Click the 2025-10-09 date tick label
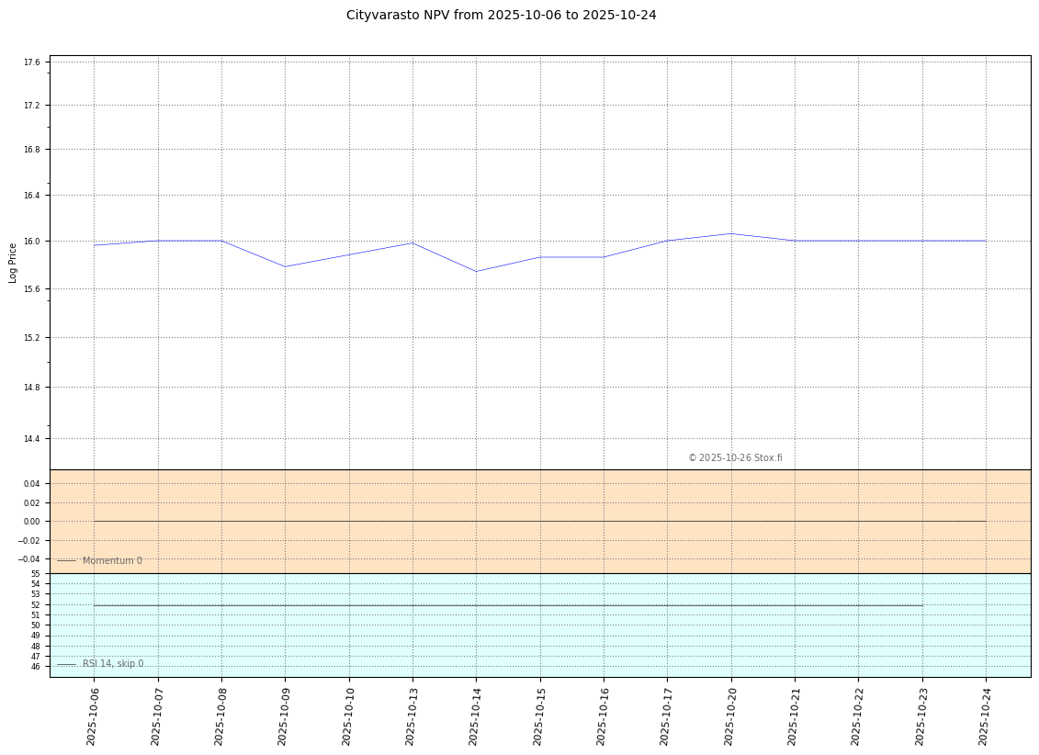 click(x=284, y=716)
